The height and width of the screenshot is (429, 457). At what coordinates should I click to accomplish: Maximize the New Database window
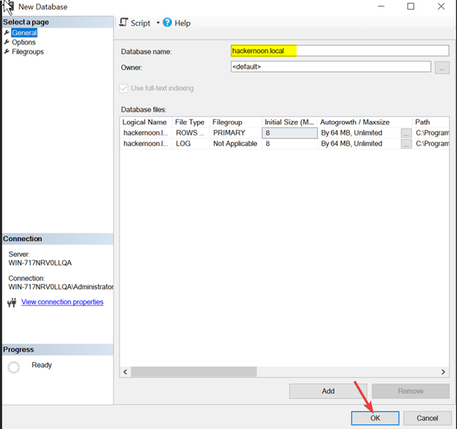pos(411,7)
